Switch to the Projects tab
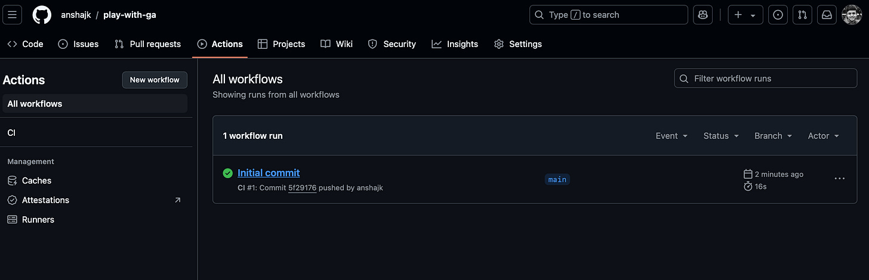Screen dimensions: 869x280 pyautogui.click(x=281, y=44)
